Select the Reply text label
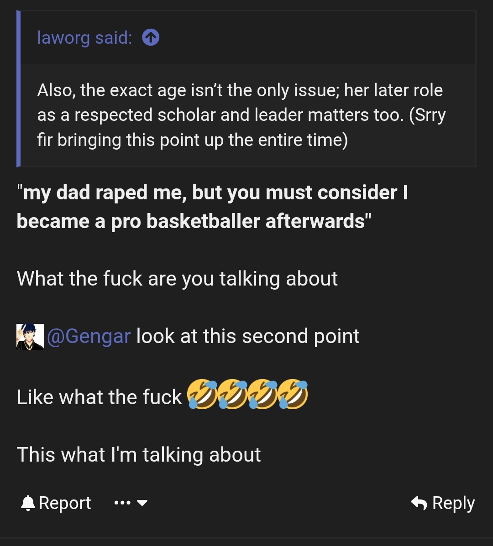The width and height of the screenshot is (493, 546). 453,503
